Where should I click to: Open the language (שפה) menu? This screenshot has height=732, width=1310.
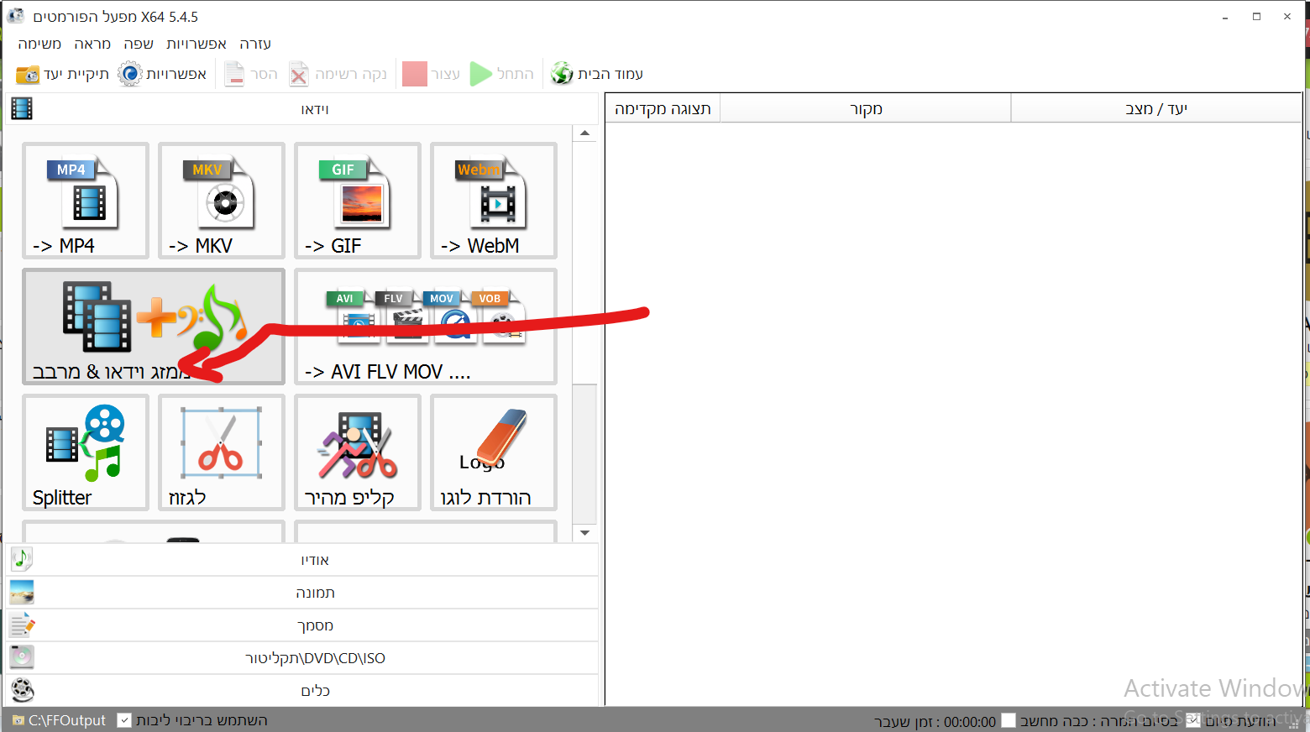coord(139,44)
